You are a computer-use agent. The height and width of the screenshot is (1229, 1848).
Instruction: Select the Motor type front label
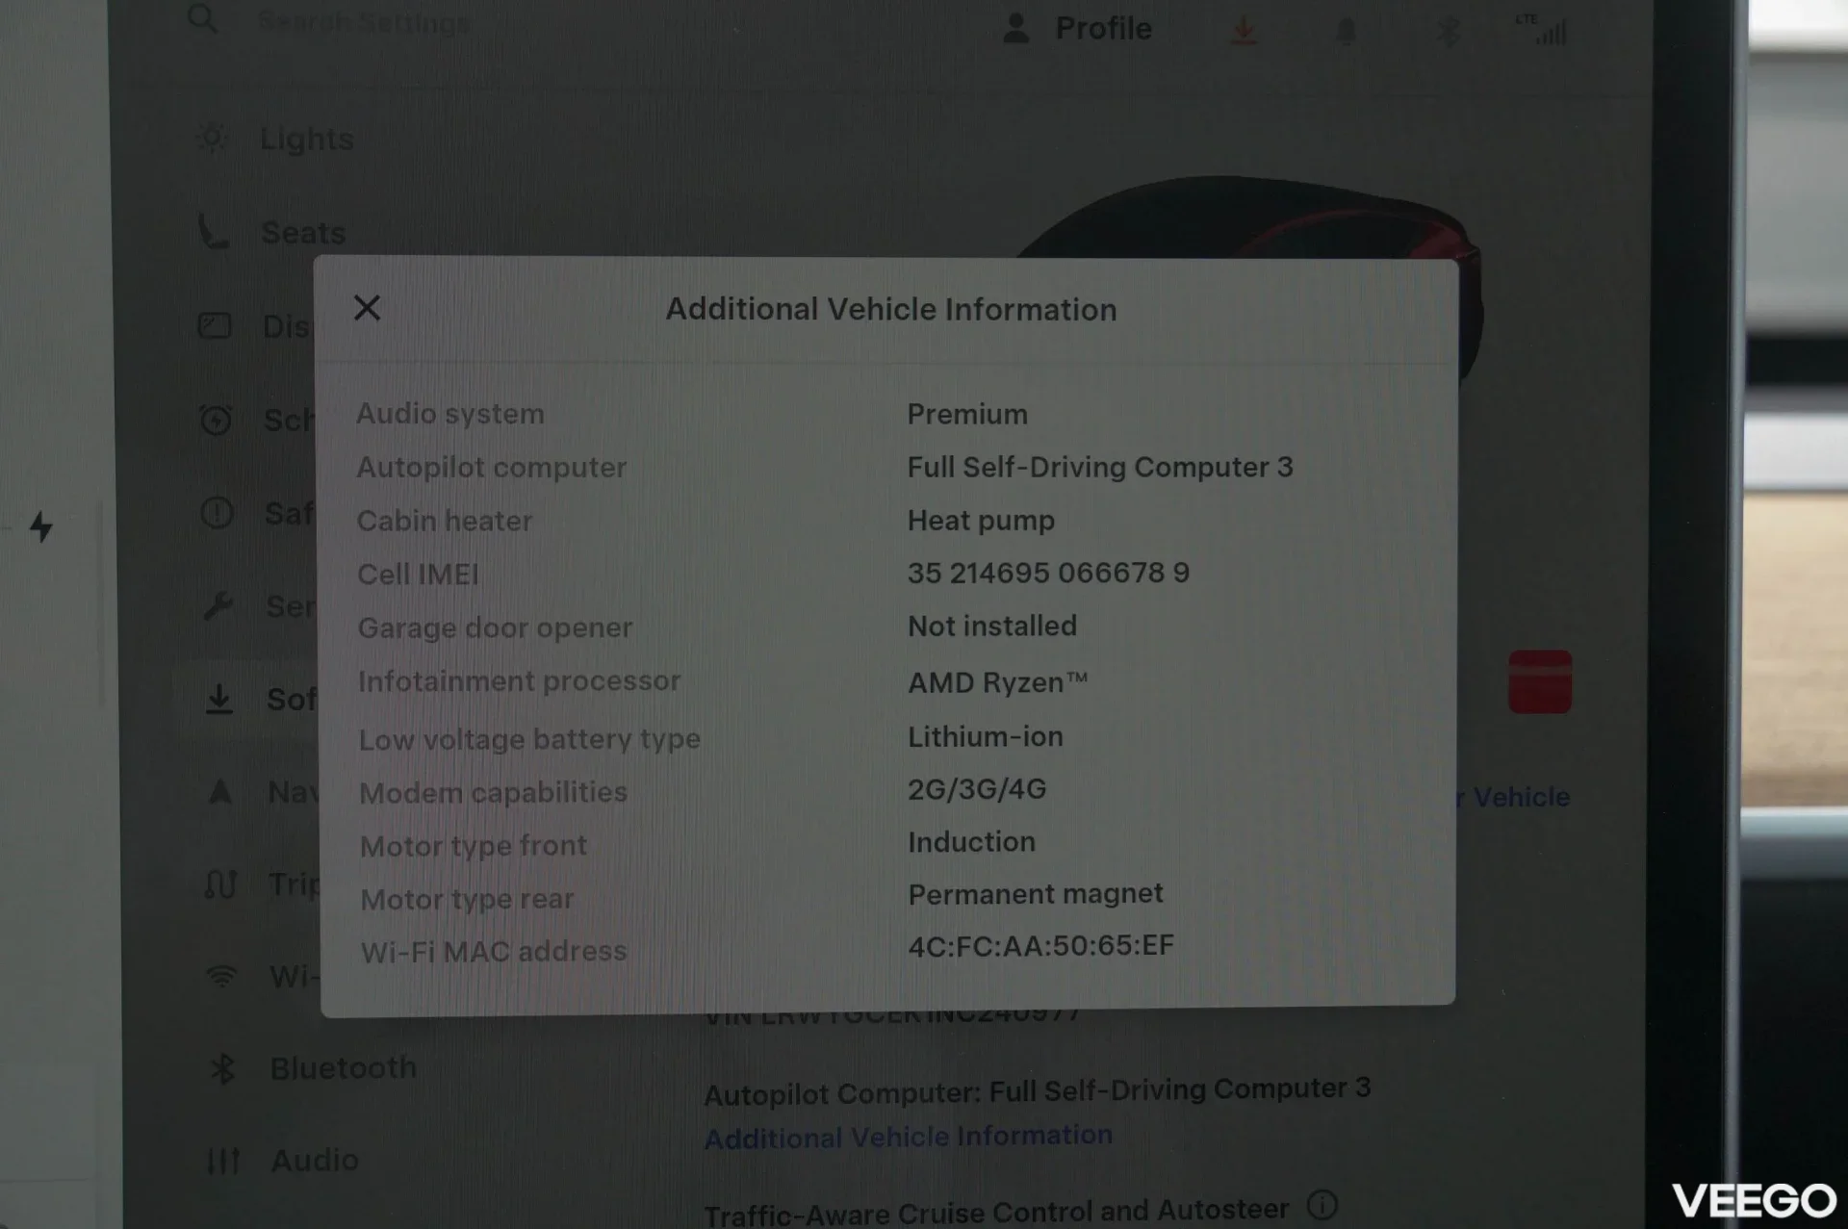point(474,846)
